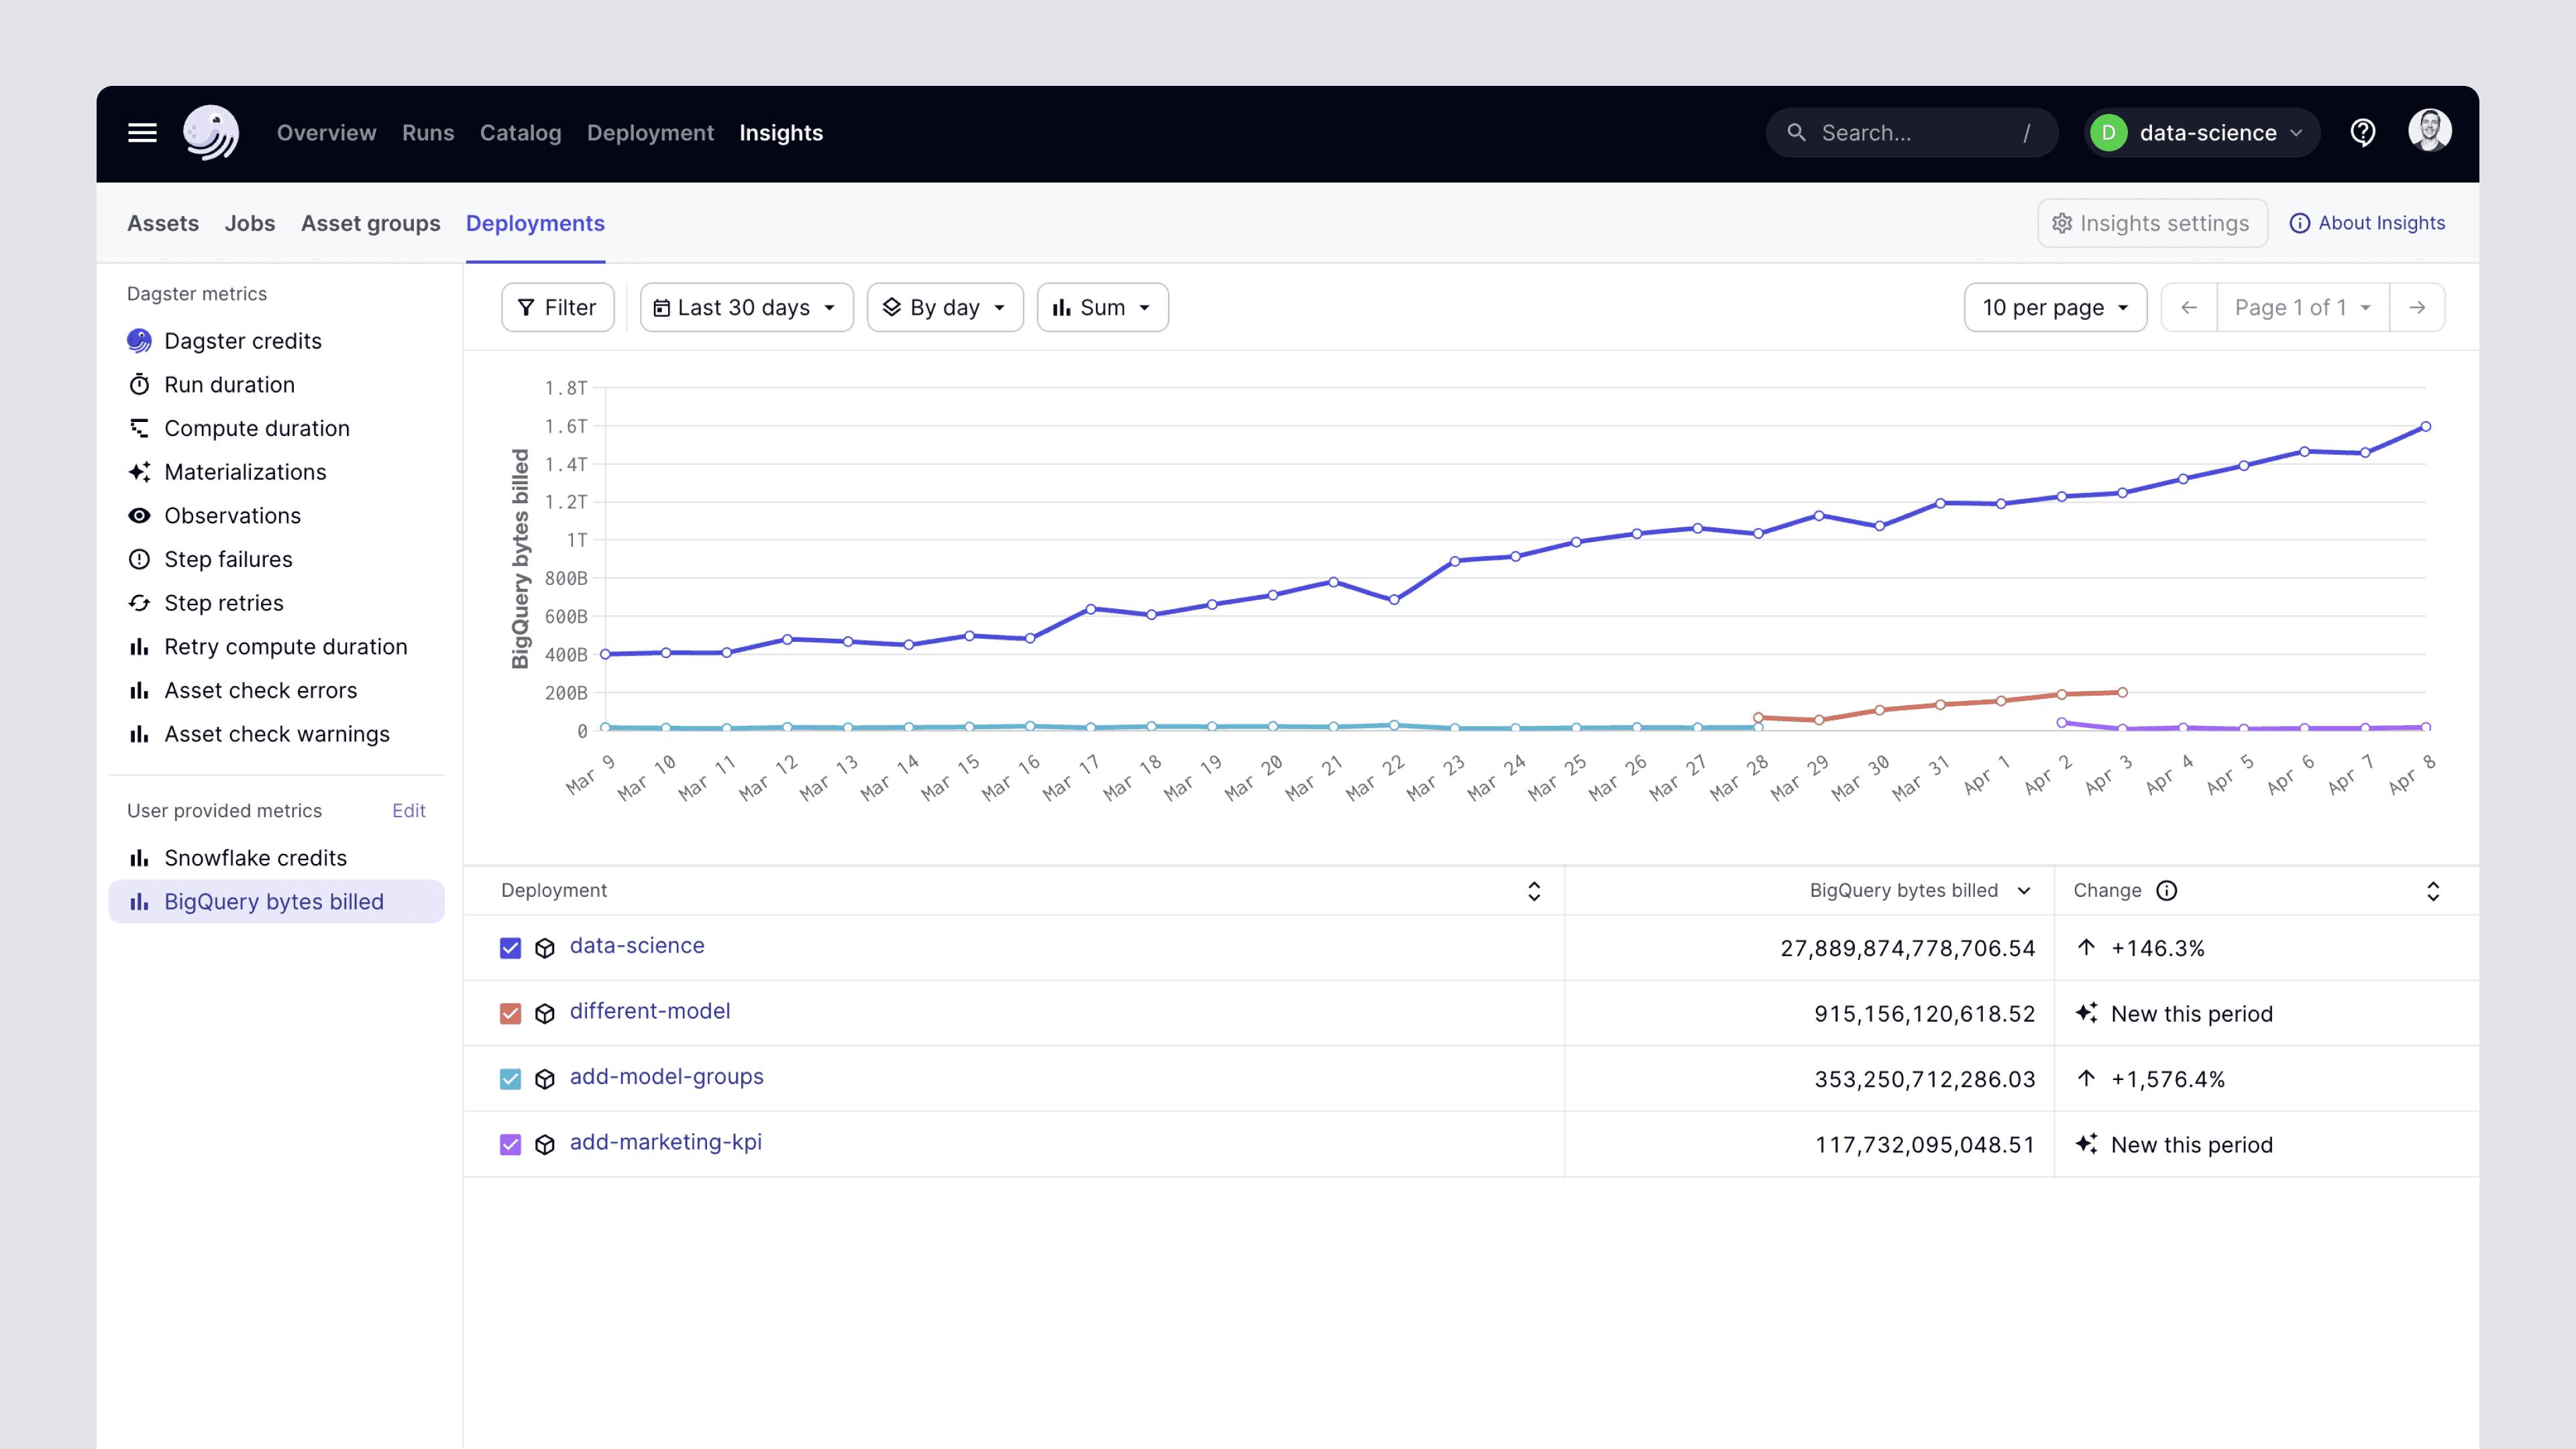Click the search magnifier icon

pyautogui.click(x=1796, y=133)
